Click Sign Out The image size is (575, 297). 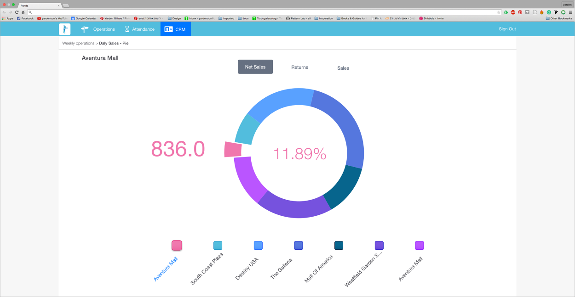506,28
